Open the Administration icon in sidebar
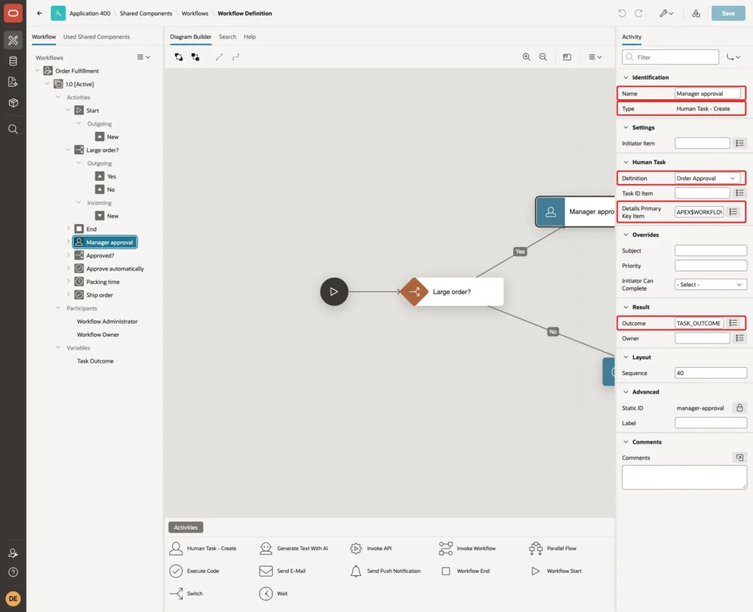Image resolution: width=753 pixels, height=612 pixels. (x=13, y=553)
